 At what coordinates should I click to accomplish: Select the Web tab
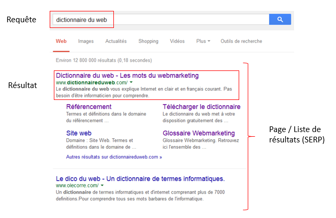[61, 41]
